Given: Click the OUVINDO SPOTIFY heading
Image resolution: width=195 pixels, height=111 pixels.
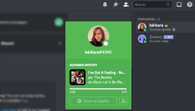Looking at the screenshot, I should 83,65.
